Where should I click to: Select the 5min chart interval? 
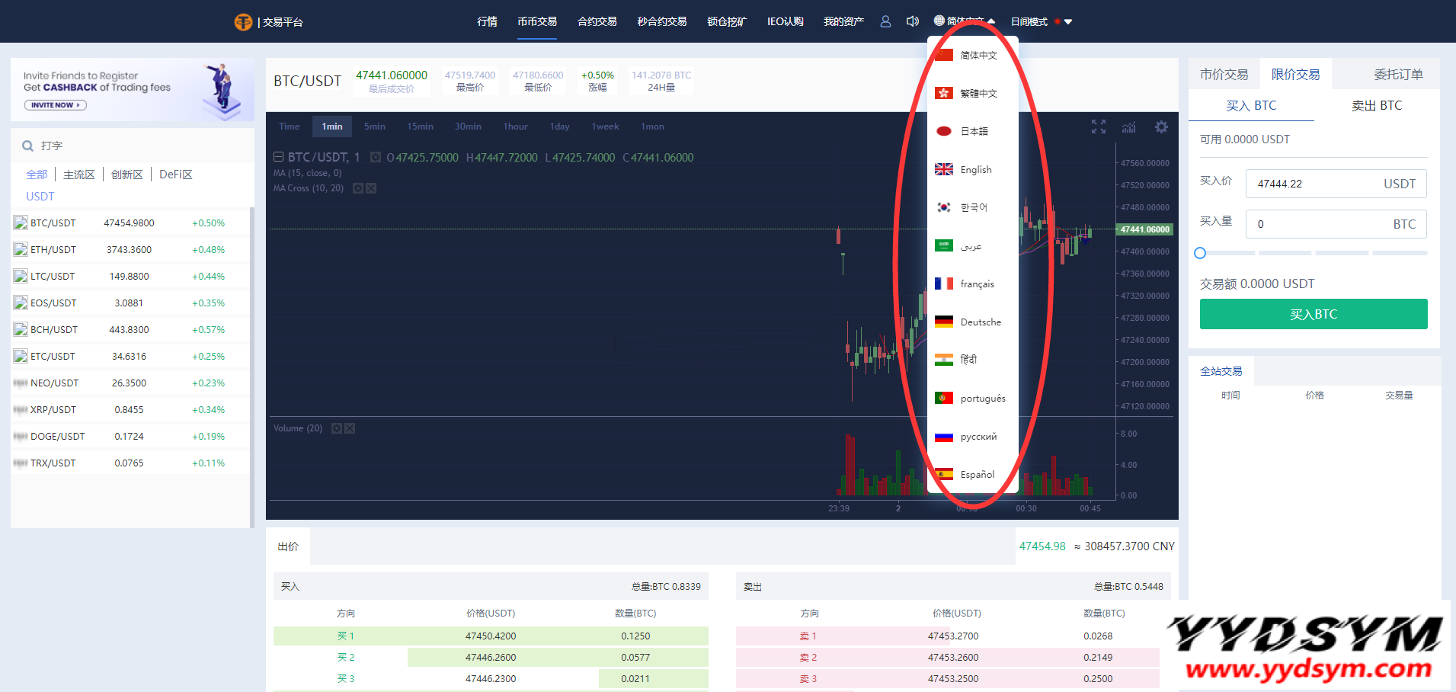coord(374,127)
